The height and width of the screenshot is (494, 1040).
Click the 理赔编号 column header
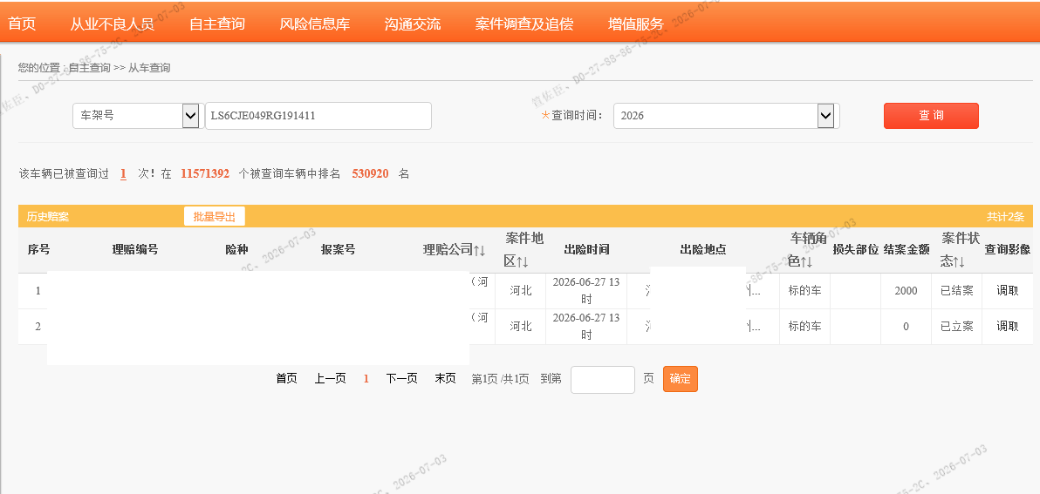(135, 250)
